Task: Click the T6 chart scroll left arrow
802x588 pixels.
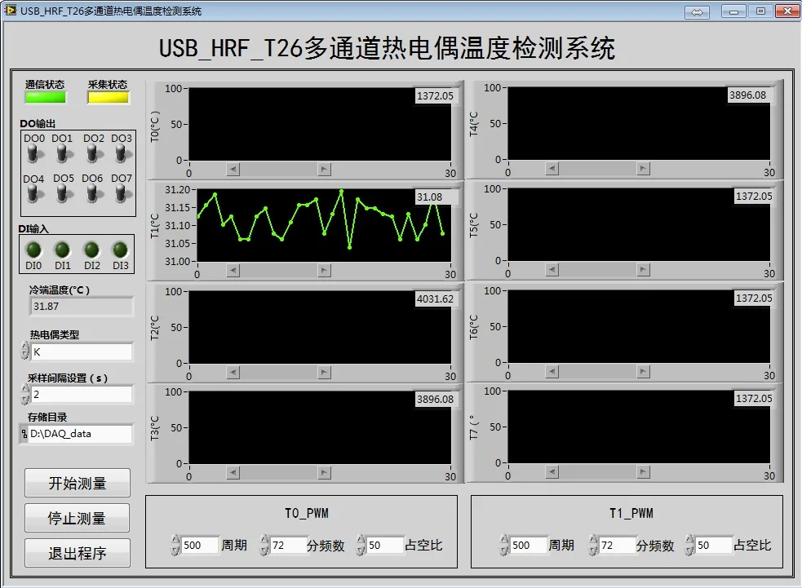Action: coord(552,371)
